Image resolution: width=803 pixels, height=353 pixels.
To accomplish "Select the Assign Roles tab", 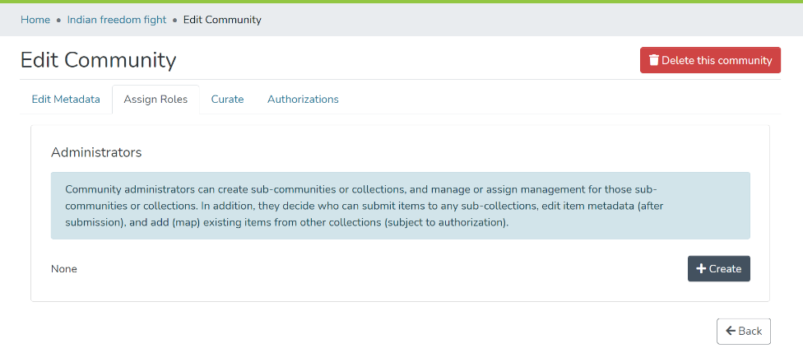I will point(155,100).
